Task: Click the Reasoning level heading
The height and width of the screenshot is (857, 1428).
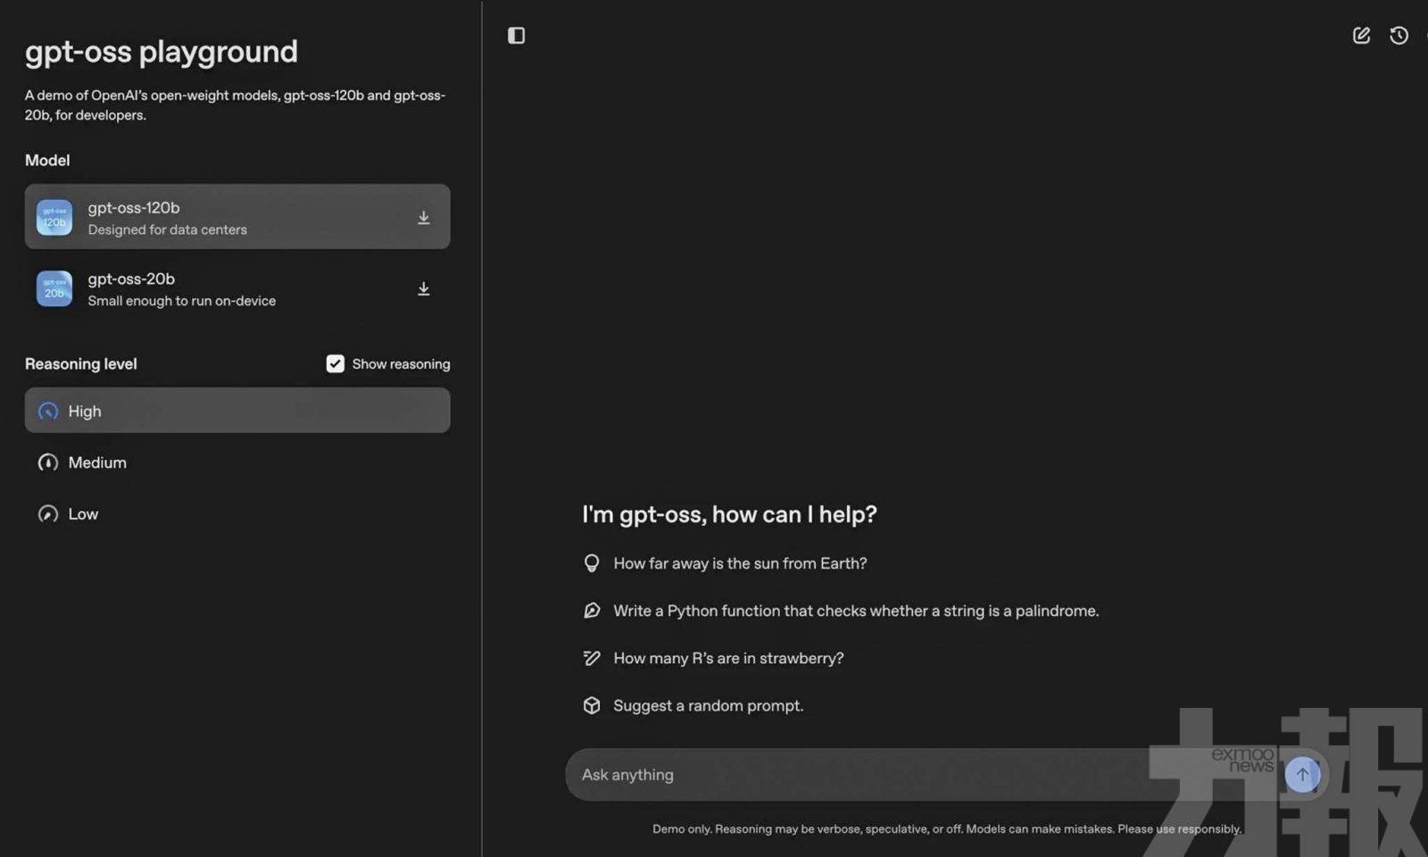Action: click(81, 363)
